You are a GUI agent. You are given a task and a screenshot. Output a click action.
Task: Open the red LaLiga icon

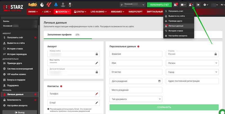coord(49,5)
